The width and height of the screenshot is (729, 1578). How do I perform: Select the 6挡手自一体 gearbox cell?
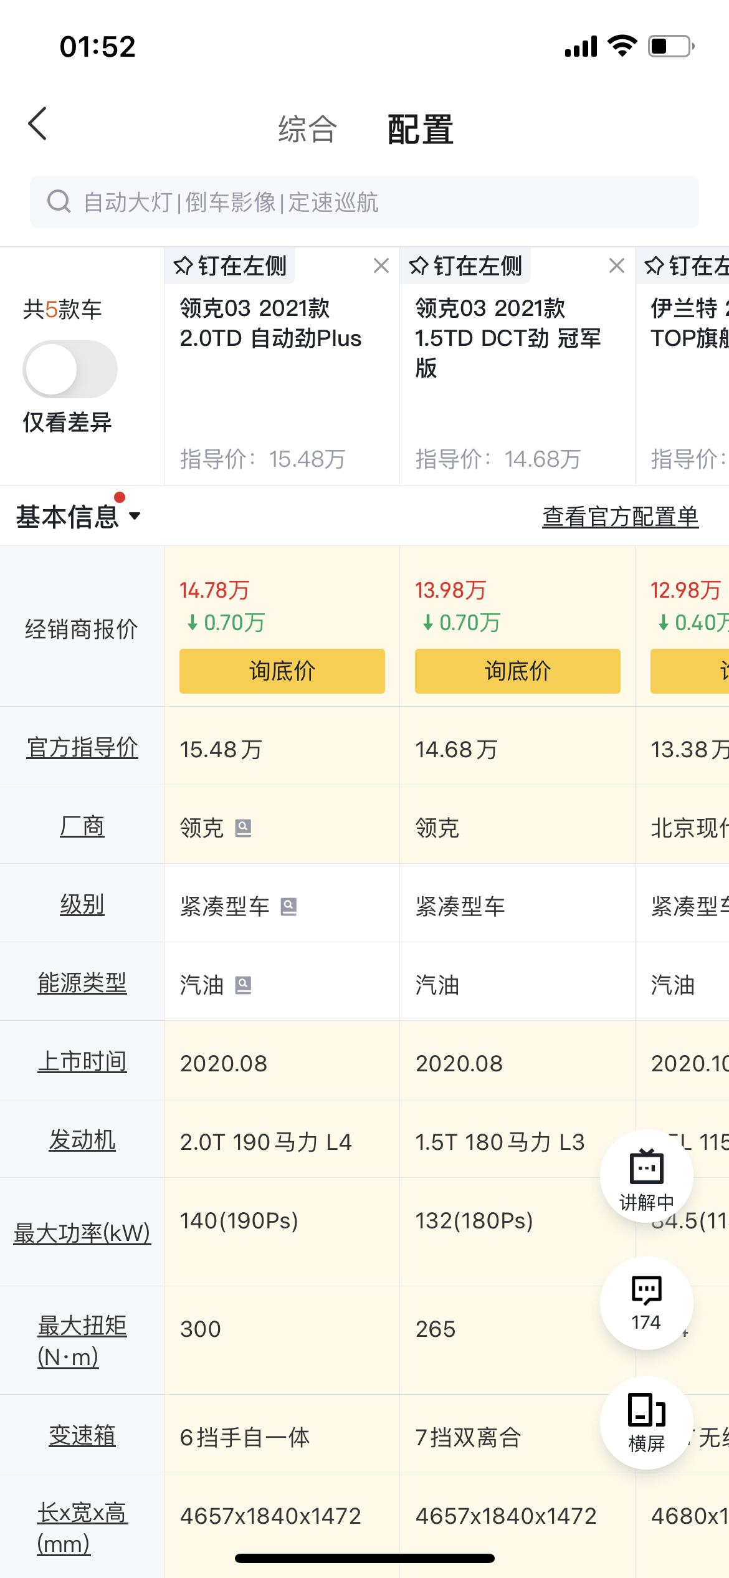[x=282, y=1434]
